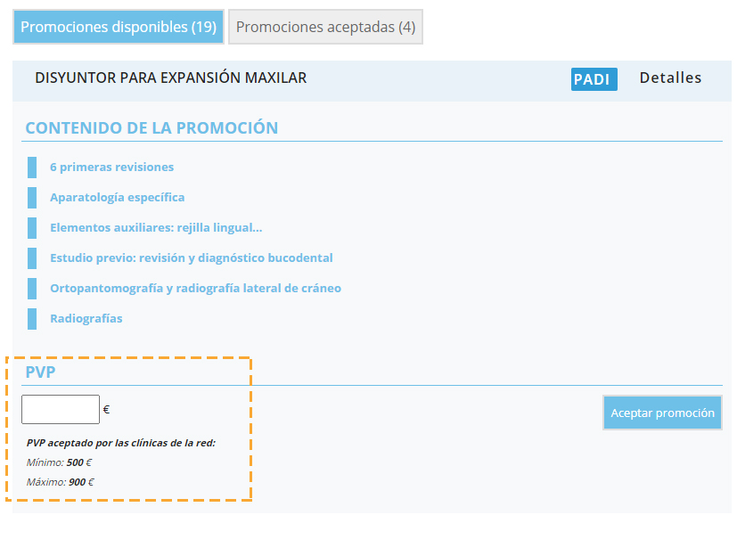Click the PVP section heading
The width and height of the screenshot is (737, 556).
point(41,372)
